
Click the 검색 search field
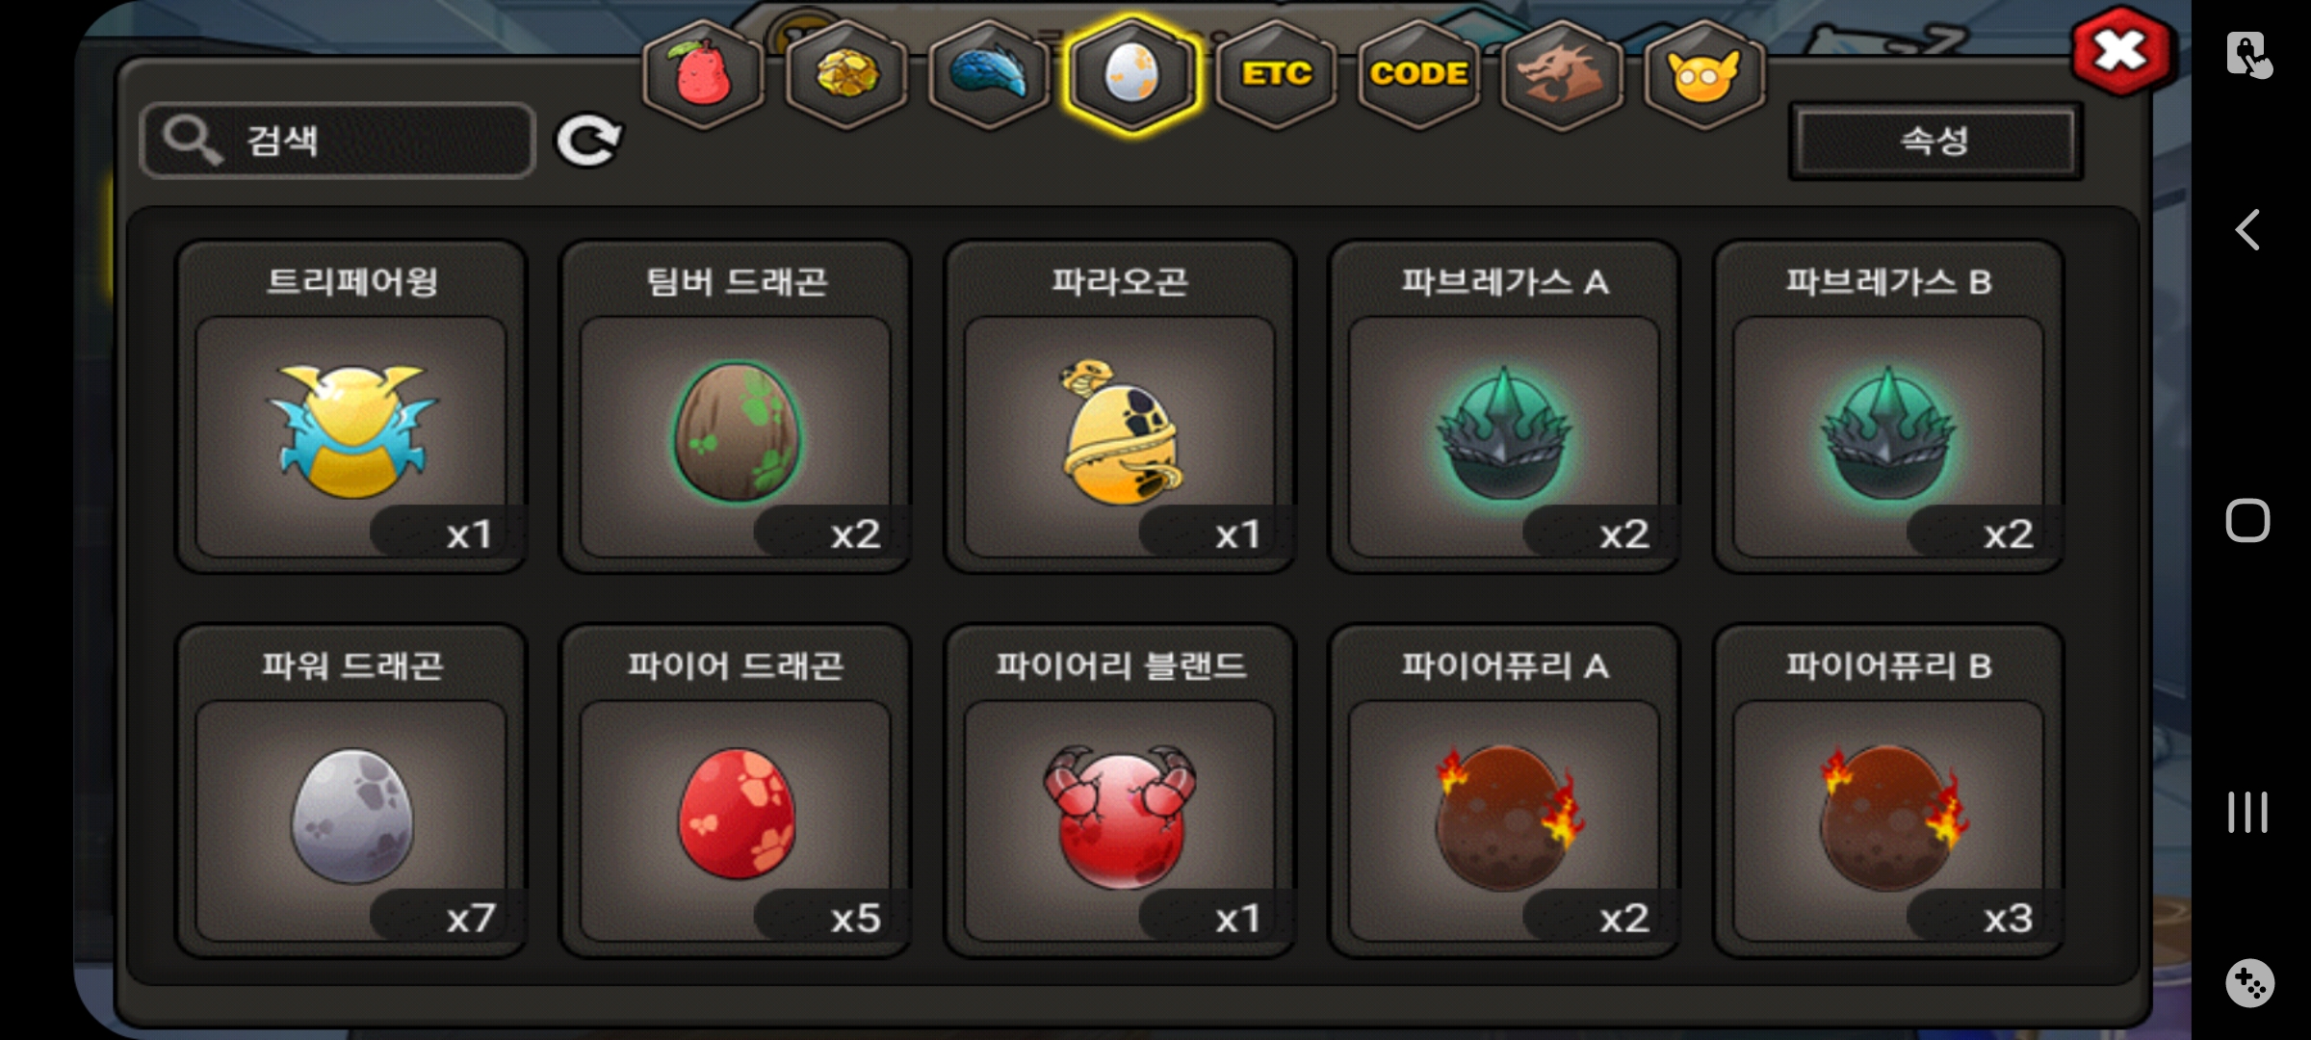click(x=337, y=141)
